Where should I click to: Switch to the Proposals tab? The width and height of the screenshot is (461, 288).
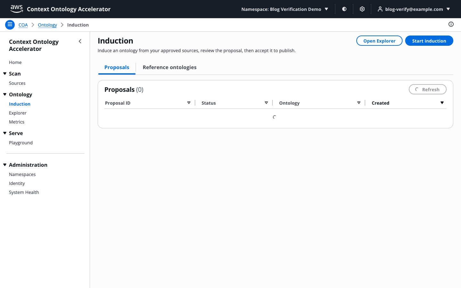[x=117, y=67]
